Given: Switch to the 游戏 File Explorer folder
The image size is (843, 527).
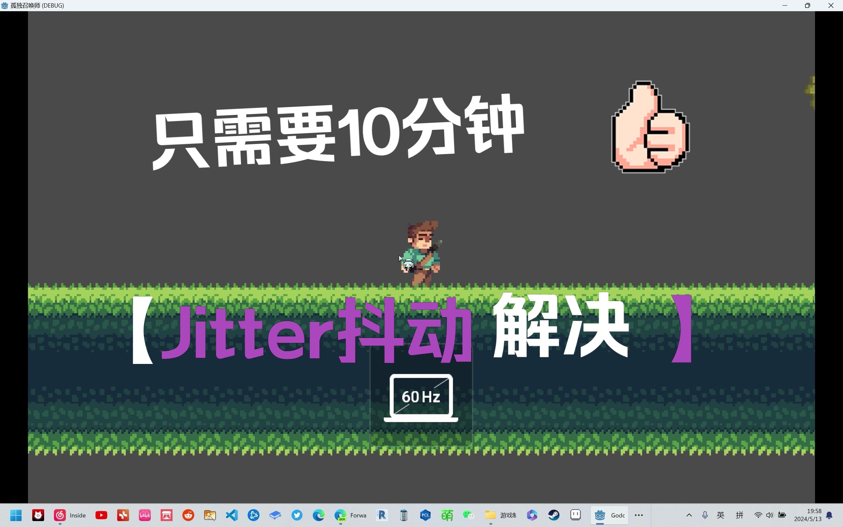Looking at the screenshot, I should tap(501, 515).
